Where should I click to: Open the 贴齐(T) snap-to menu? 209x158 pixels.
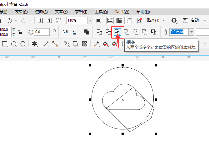click(x=153, y=20)
